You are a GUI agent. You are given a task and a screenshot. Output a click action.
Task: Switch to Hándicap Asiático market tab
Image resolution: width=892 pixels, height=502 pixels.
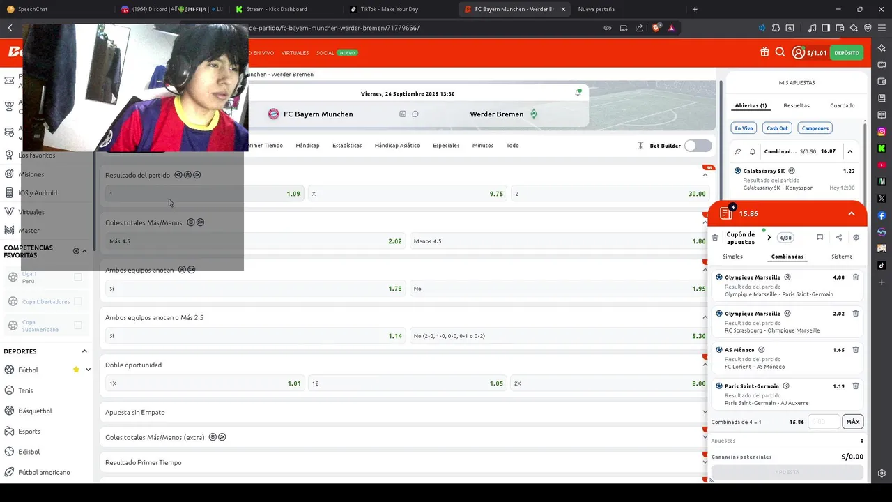coord(397,146)
